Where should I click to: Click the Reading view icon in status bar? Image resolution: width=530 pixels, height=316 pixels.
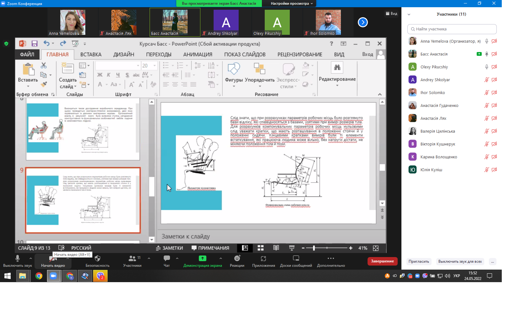276,248
